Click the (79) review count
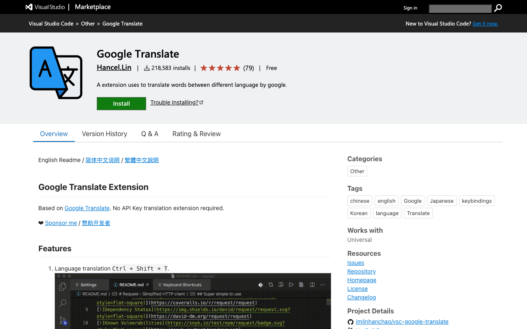 click(249, 68)
